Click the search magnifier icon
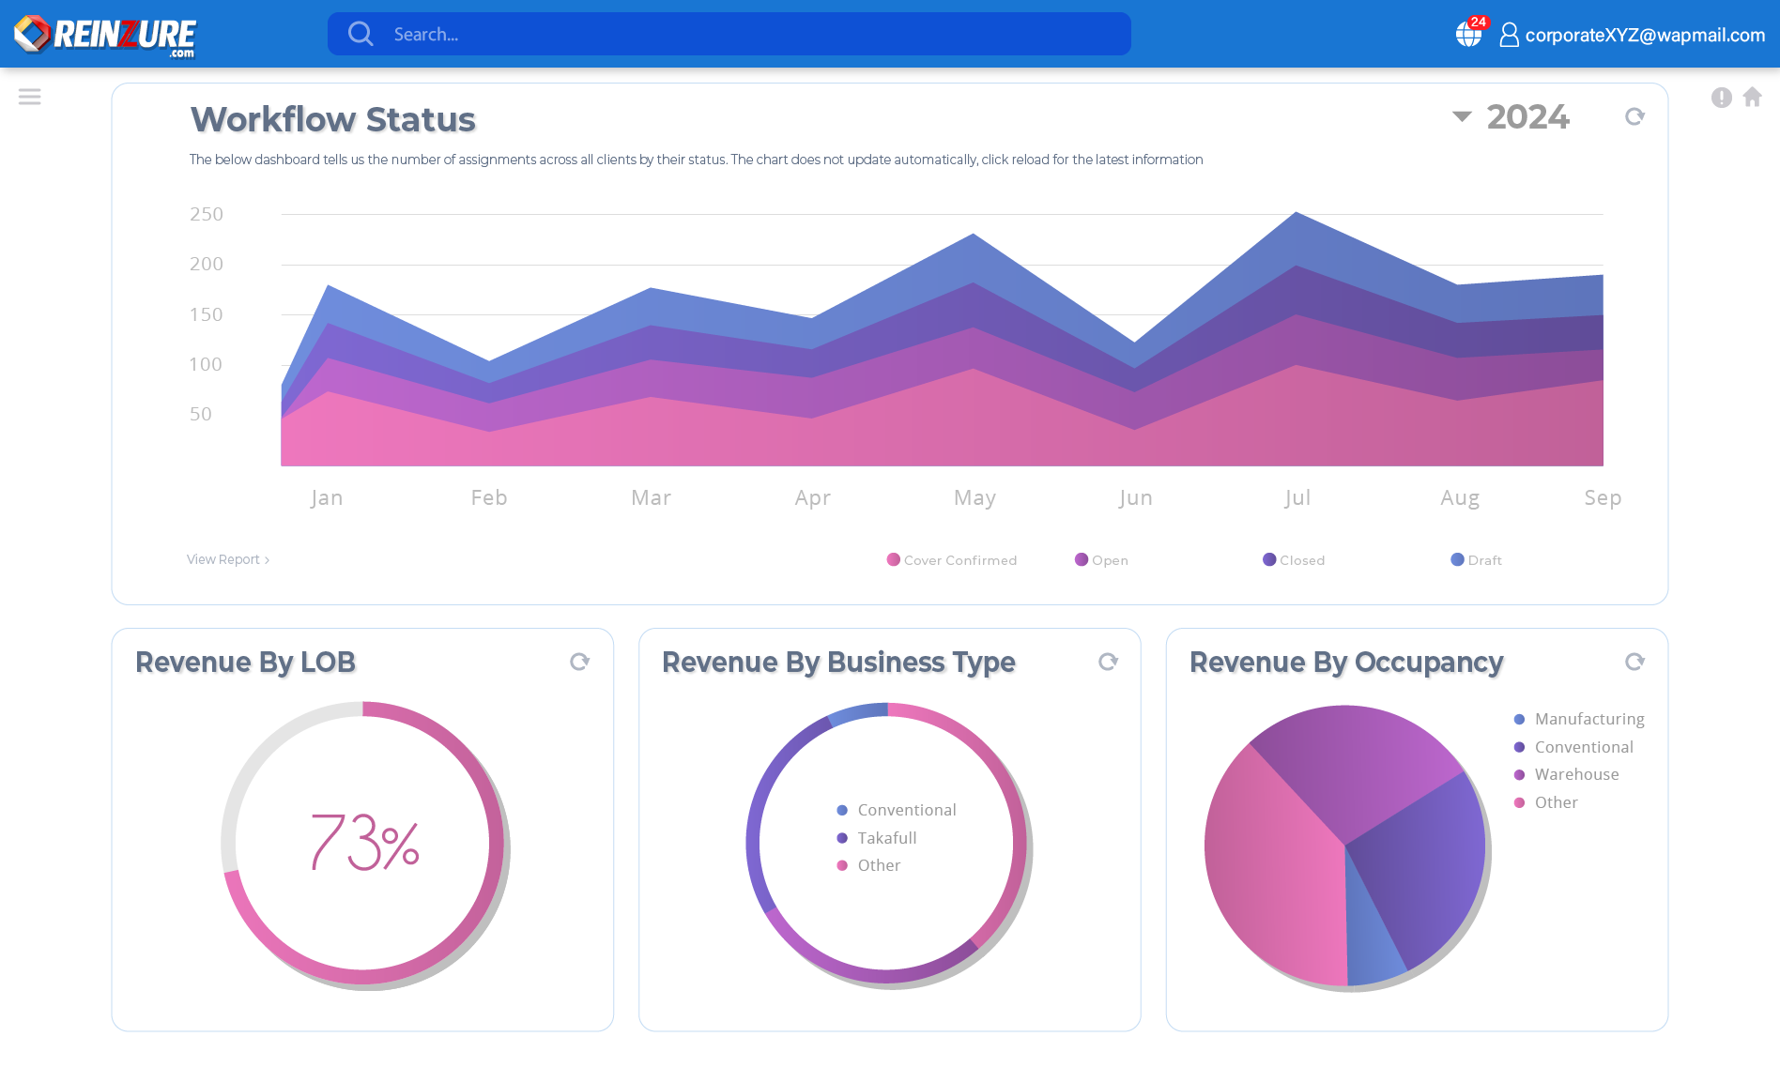The width and height of the screenshot is (1780, 1067). [x=361, y=34]
